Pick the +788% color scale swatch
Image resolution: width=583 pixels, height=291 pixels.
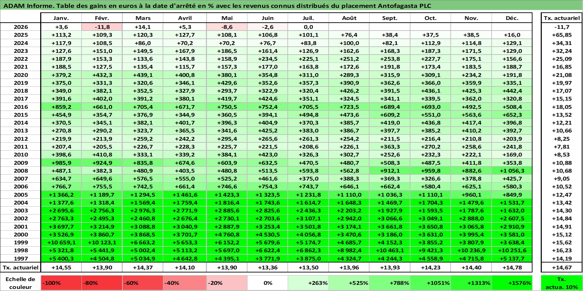click(390, 283)
